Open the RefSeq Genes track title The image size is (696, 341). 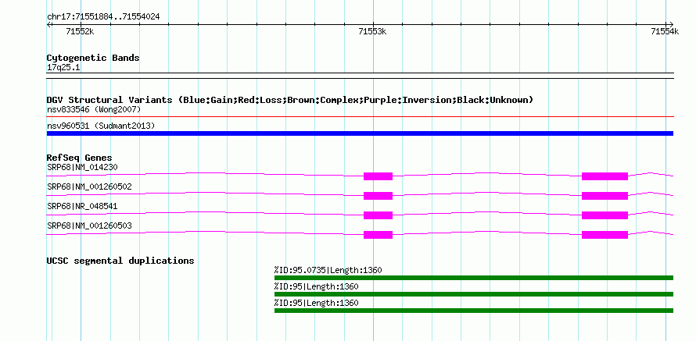(79, 158)
